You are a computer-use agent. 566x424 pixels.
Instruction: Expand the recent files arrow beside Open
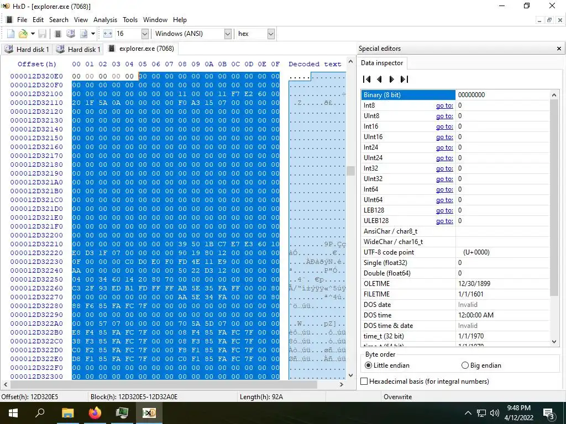tap(33, 34)
